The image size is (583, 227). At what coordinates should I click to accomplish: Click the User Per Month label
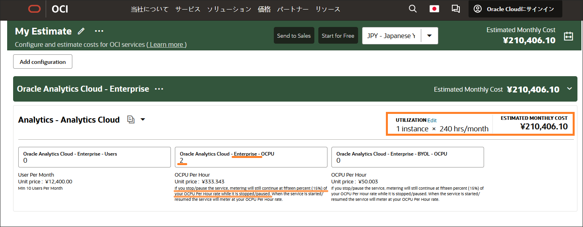pos(36,175)
